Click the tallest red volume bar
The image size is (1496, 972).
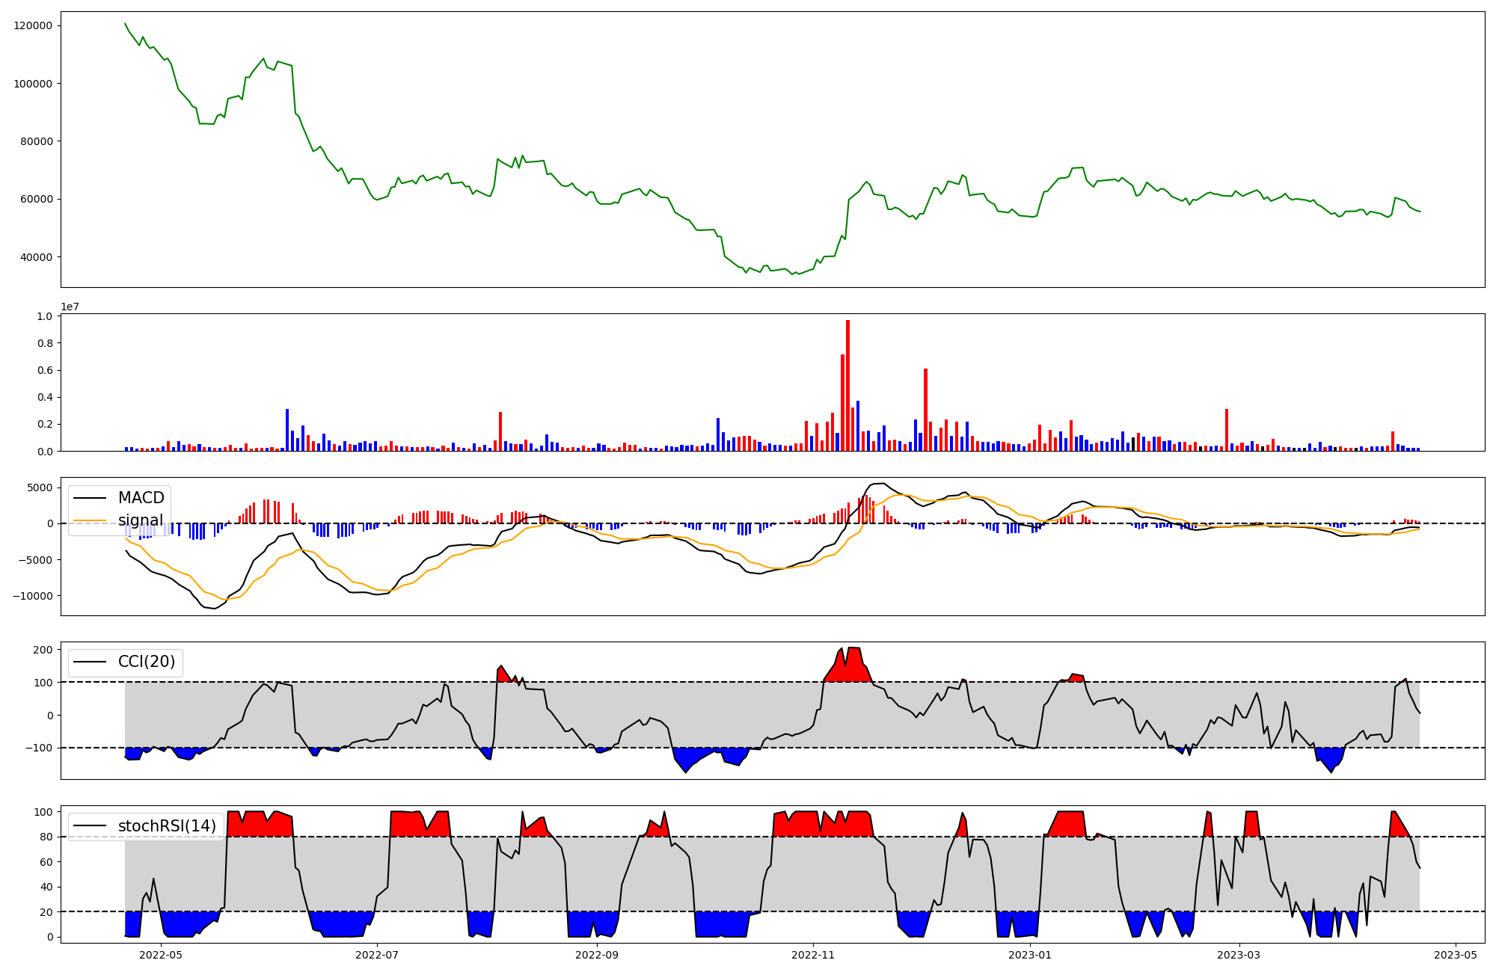pyautogui.click(x=847, y=385)
